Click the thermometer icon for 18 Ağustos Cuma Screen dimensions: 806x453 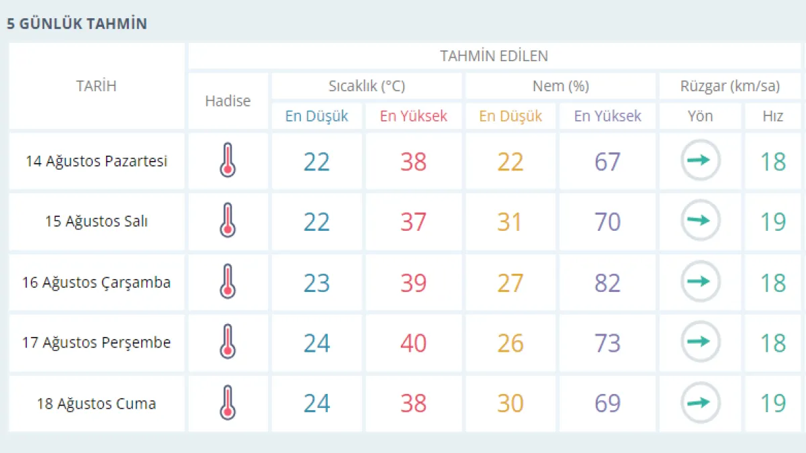pos(228,403)
